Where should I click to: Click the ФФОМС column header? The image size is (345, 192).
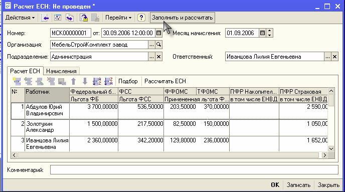click(x=180, y=92)
